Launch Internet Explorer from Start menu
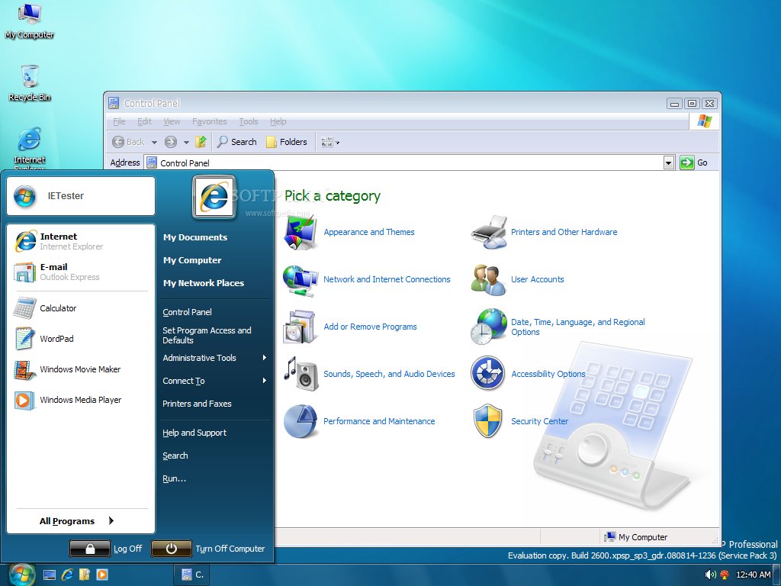This screenshot has width=781, height=586. pos(81,241)
